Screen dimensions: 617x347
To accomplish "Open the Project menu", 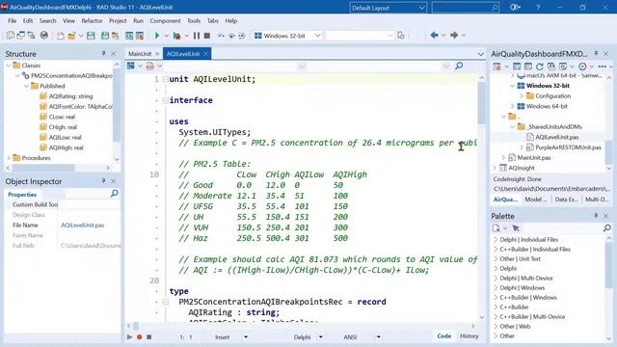I will pyautogui.click(x=118, y=21).
